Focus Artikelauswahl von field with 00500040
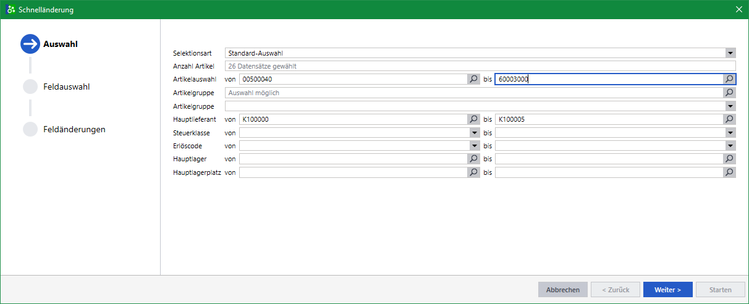This screenshot has width=749, height=304. [353, 79]
